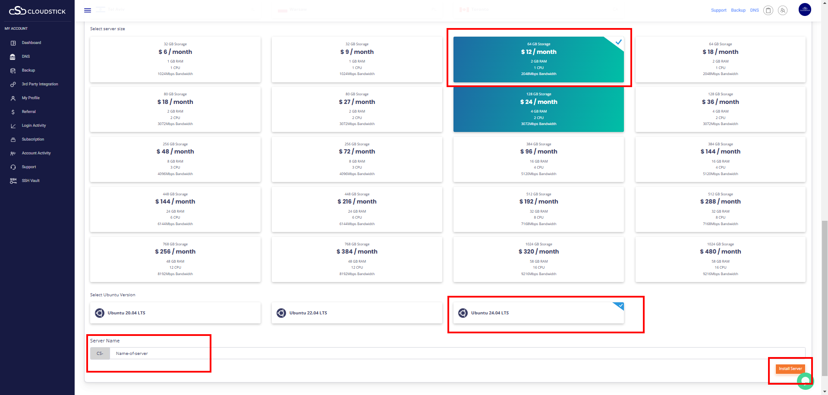The height and width of the screenshot is (395, 828).
Task: Select the $6 / month server size
Action: (175, 60)
